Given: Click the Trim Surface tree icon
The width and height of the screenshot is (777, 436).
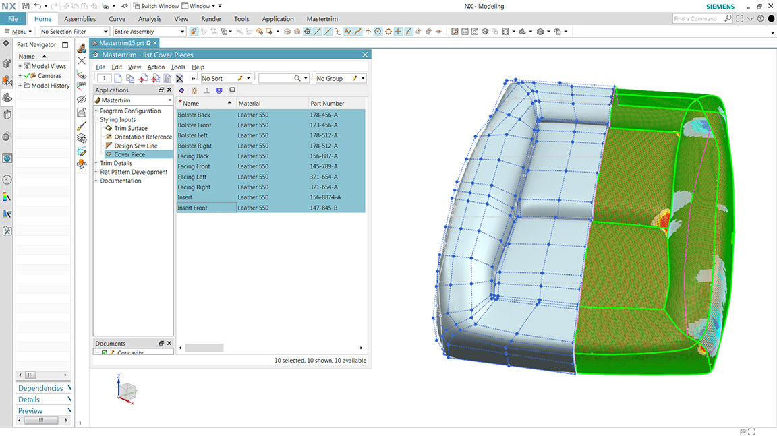Looking at the screenshot, I should tap(109, 128).
